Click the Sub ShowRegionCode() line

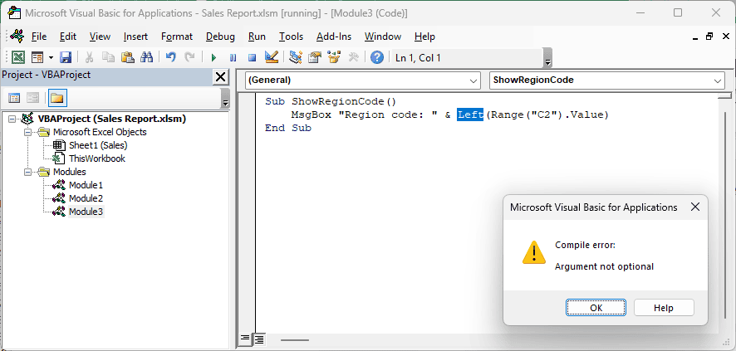point(331,101)
